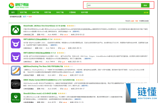Click the date 2017-12-29 text
Image resolution: width=158 pixels, height=103 pixels.
[79, 75]
